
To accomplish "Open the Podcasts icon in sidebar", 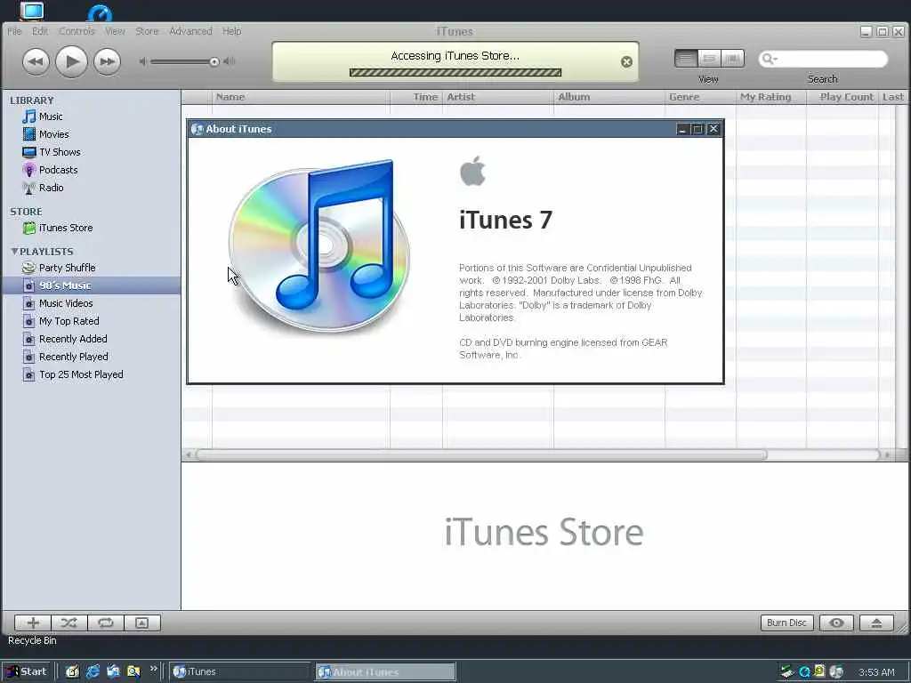I will coord(29,170).
